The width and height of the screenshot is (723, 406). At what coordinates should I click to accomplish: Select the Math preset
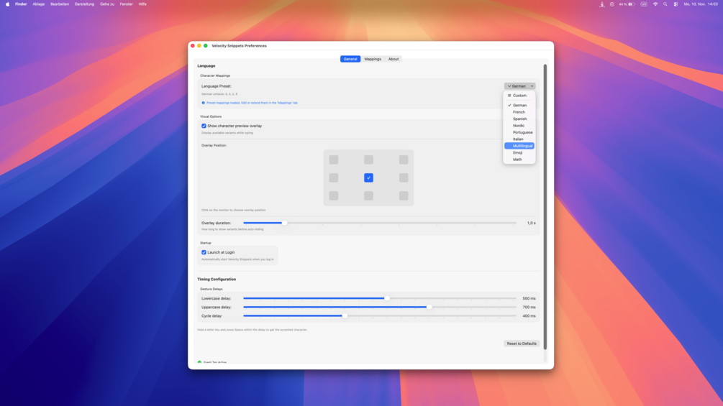(519, 160)
